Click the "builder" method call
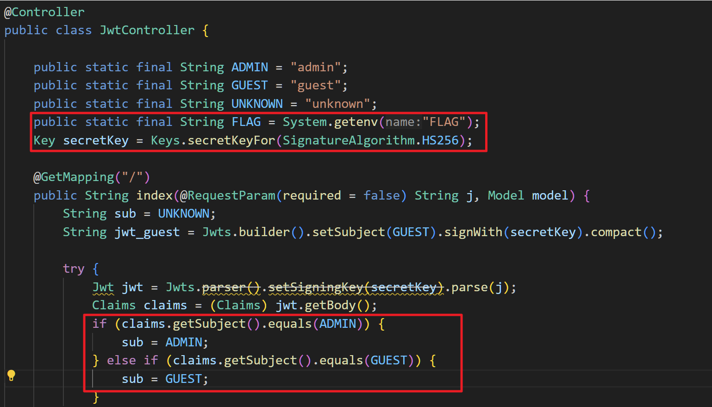712x407 pixels. coord(264,232)
